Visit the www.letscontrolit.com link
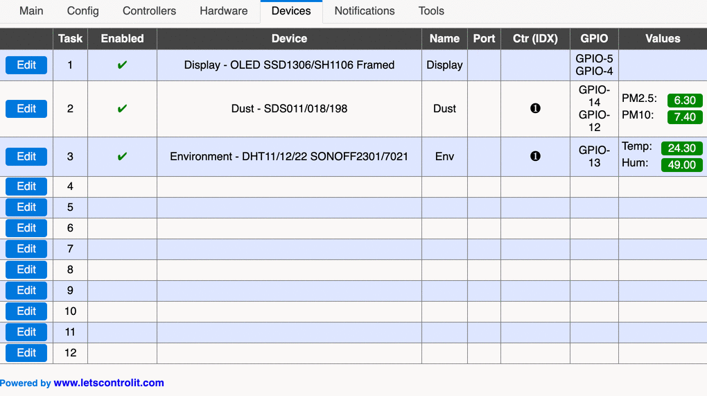707x396 pixels. tap(109, 383)
